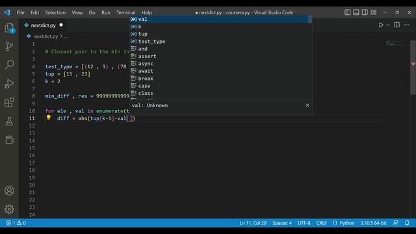Select the nextdict.py editor tab
This screenshot has width=416, height=234.
point(43,25)
